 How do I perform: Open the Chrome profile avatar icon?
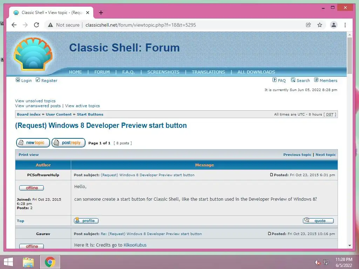334,25
